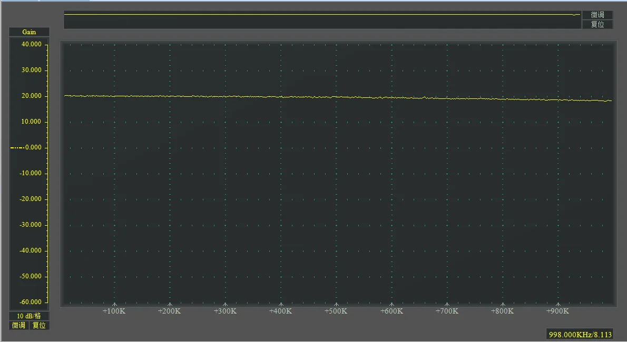Click the top 复位 reset button
This screenshot has width=627, height=342.
tap(597, 24)
